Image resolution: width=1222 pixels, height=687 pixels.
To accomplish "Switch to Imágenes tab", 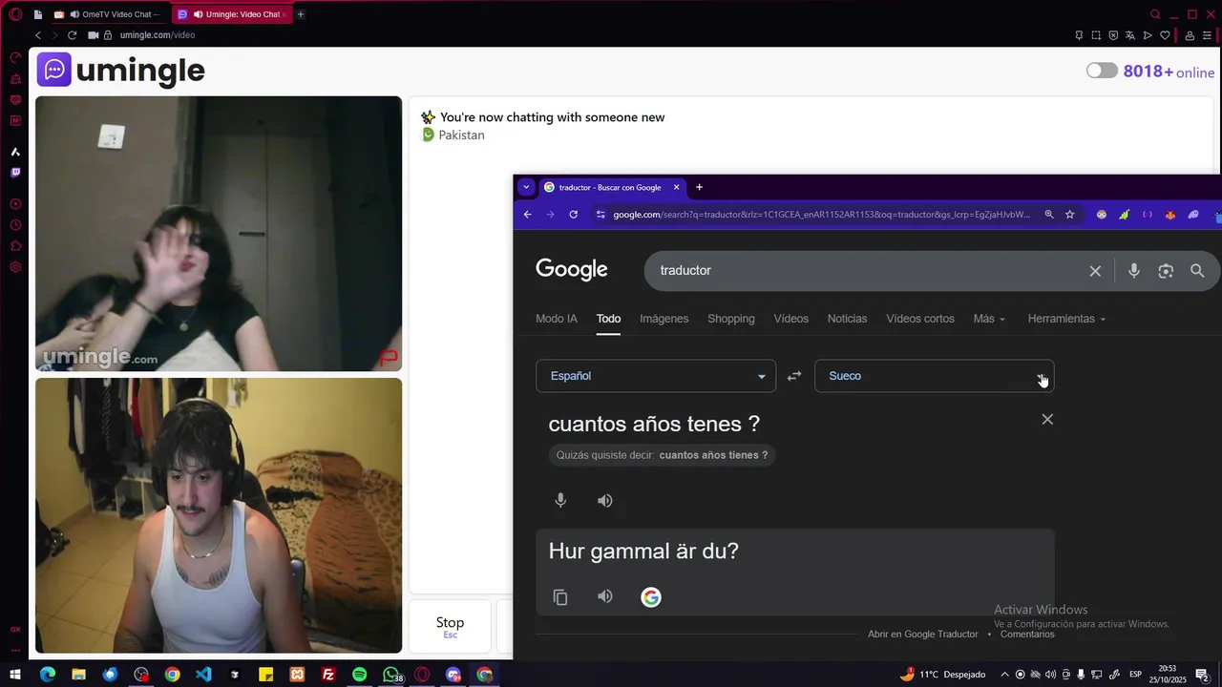I will 664,319.
